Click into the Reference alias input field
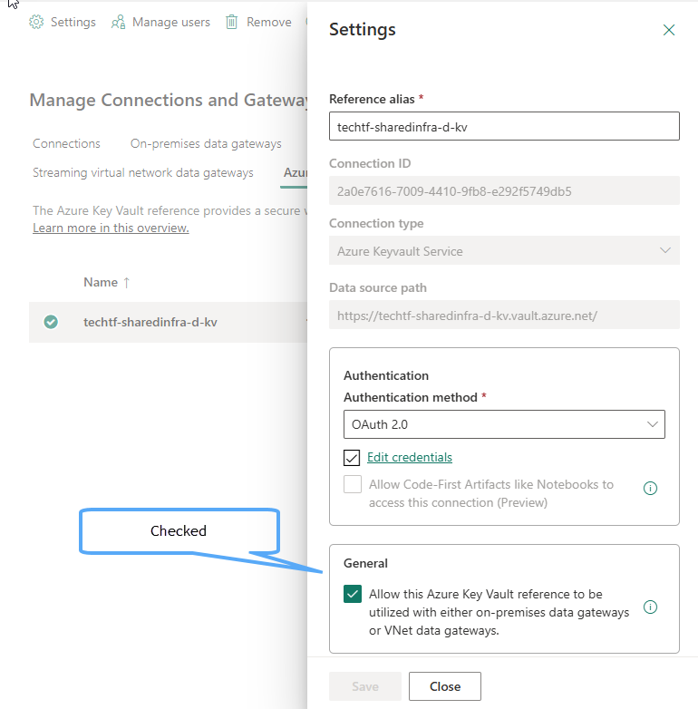Viewport: 698px width, 709px height. click(504, 126)
